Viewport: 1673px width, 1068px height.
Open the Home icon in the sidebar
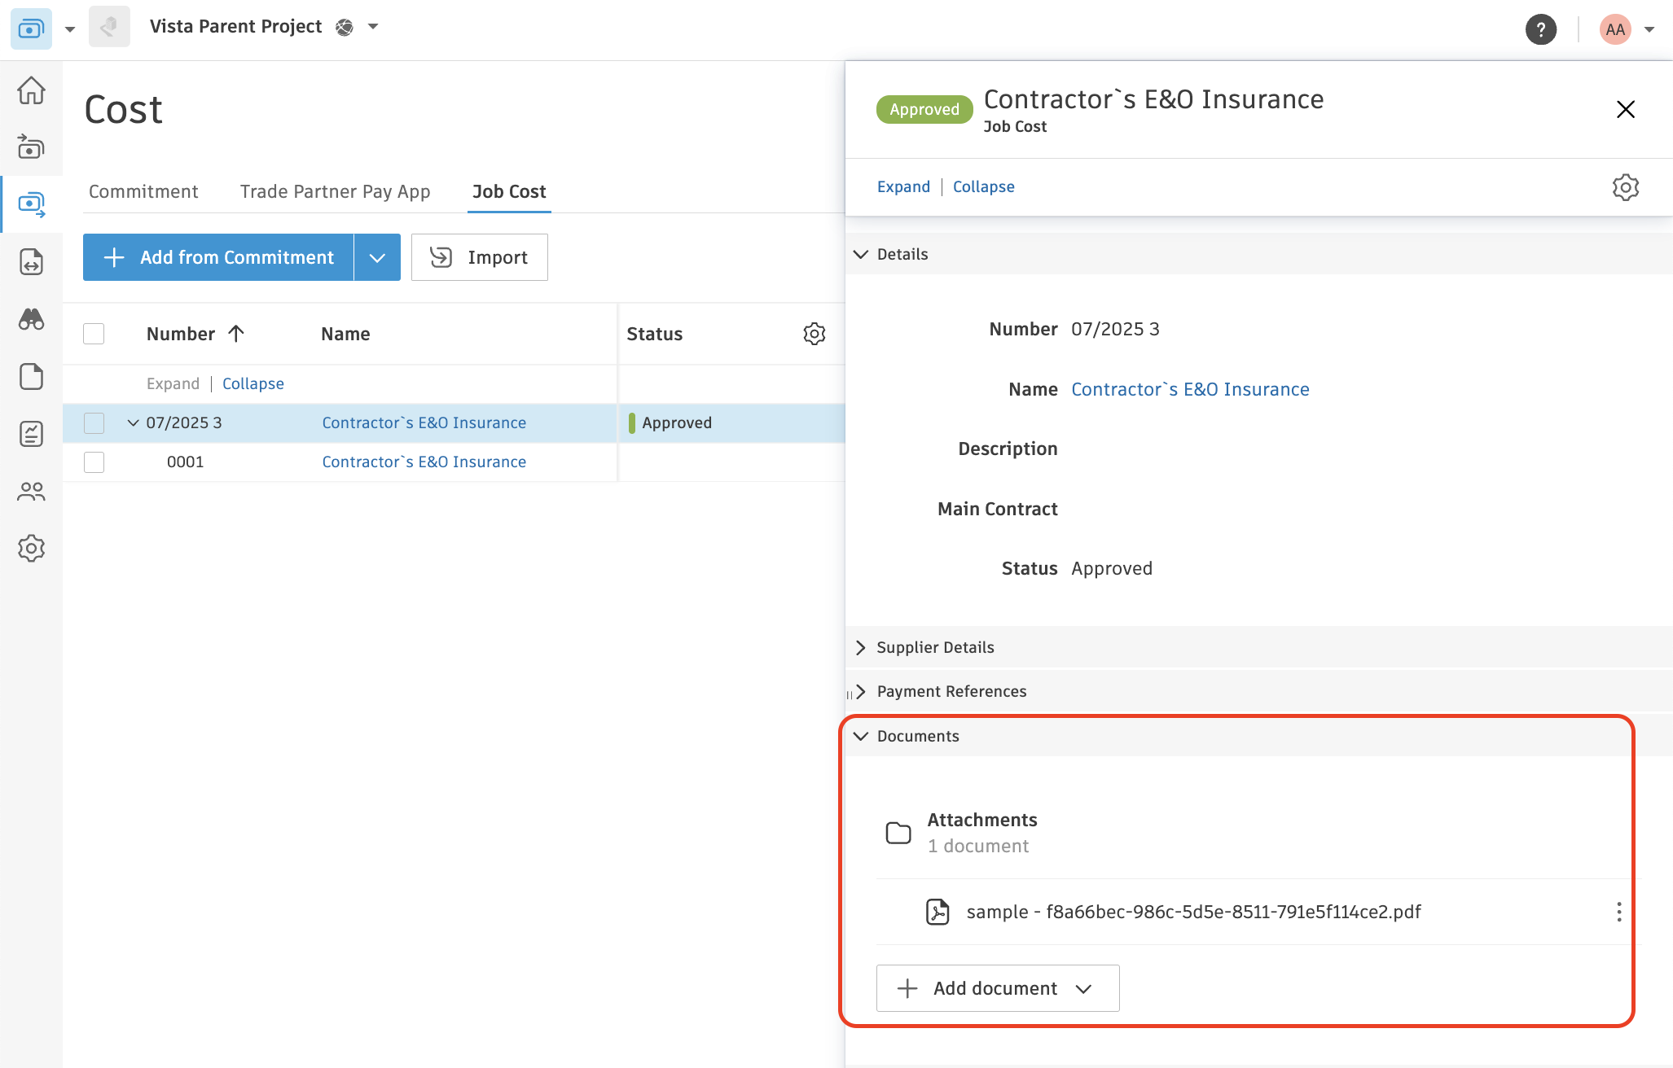(31, 90)
